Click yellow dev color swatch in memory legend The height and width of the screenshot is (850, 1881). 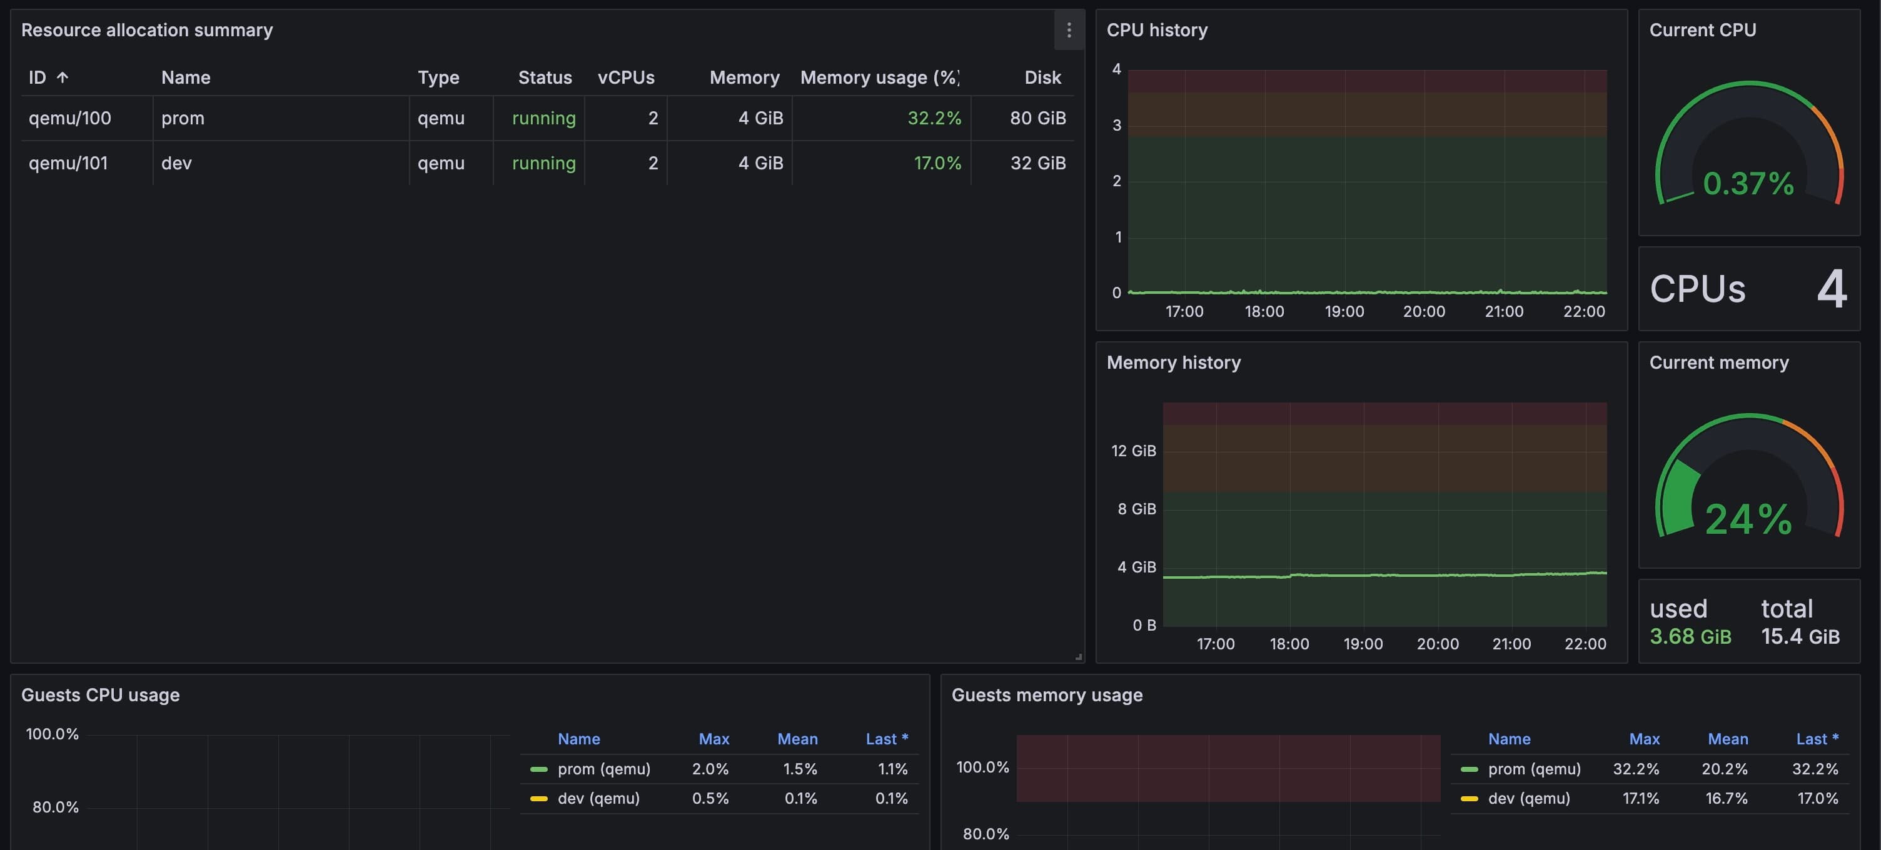pos(1469,798)
